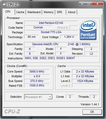
Task: Open the About tab
Action: tap(71, 12)
